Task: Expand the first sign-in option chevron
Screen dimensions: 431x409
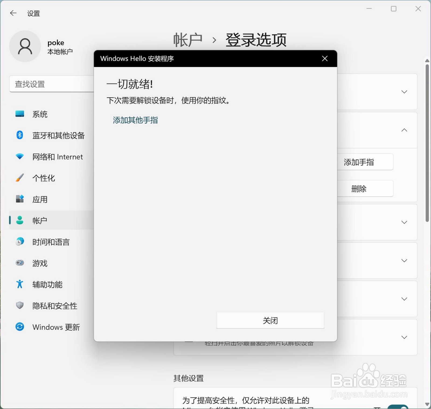Action: click(x=404, y=92)
